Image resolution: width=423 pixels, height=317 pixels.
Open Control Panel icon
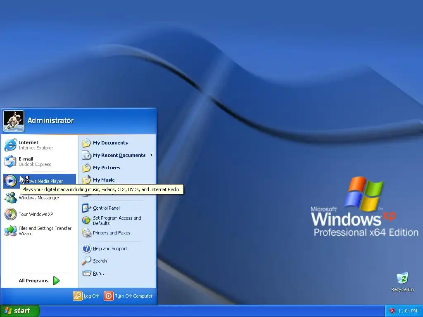87,208
